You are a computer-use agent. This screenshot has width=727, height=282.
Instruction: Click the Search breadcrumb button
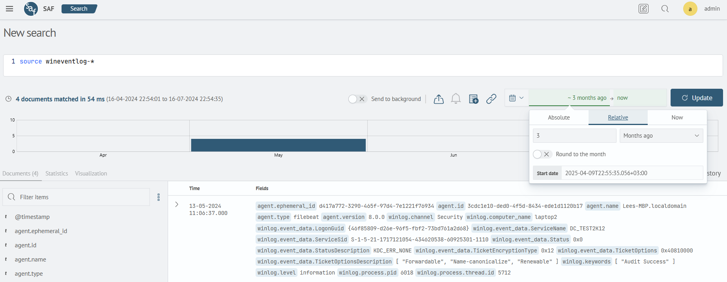[79, 9]
